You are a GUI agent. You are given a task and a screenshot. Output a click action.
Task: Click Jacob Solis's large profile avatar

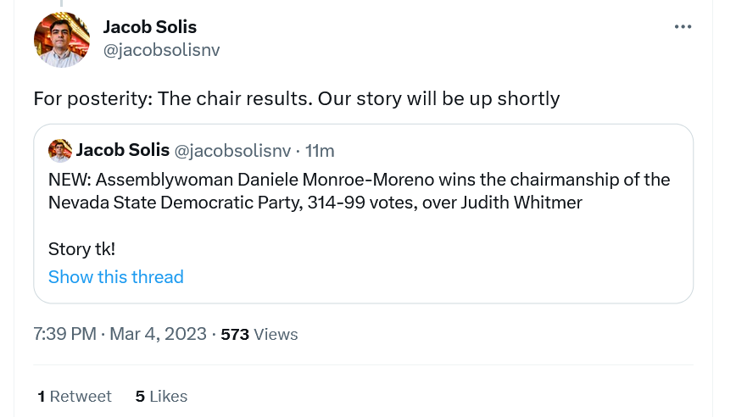[x=61, y=40]
